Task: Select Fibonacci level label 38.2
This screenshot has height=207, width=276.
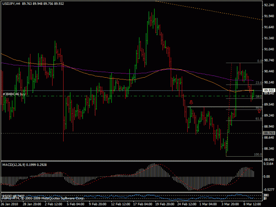Action: pos(259,96)
